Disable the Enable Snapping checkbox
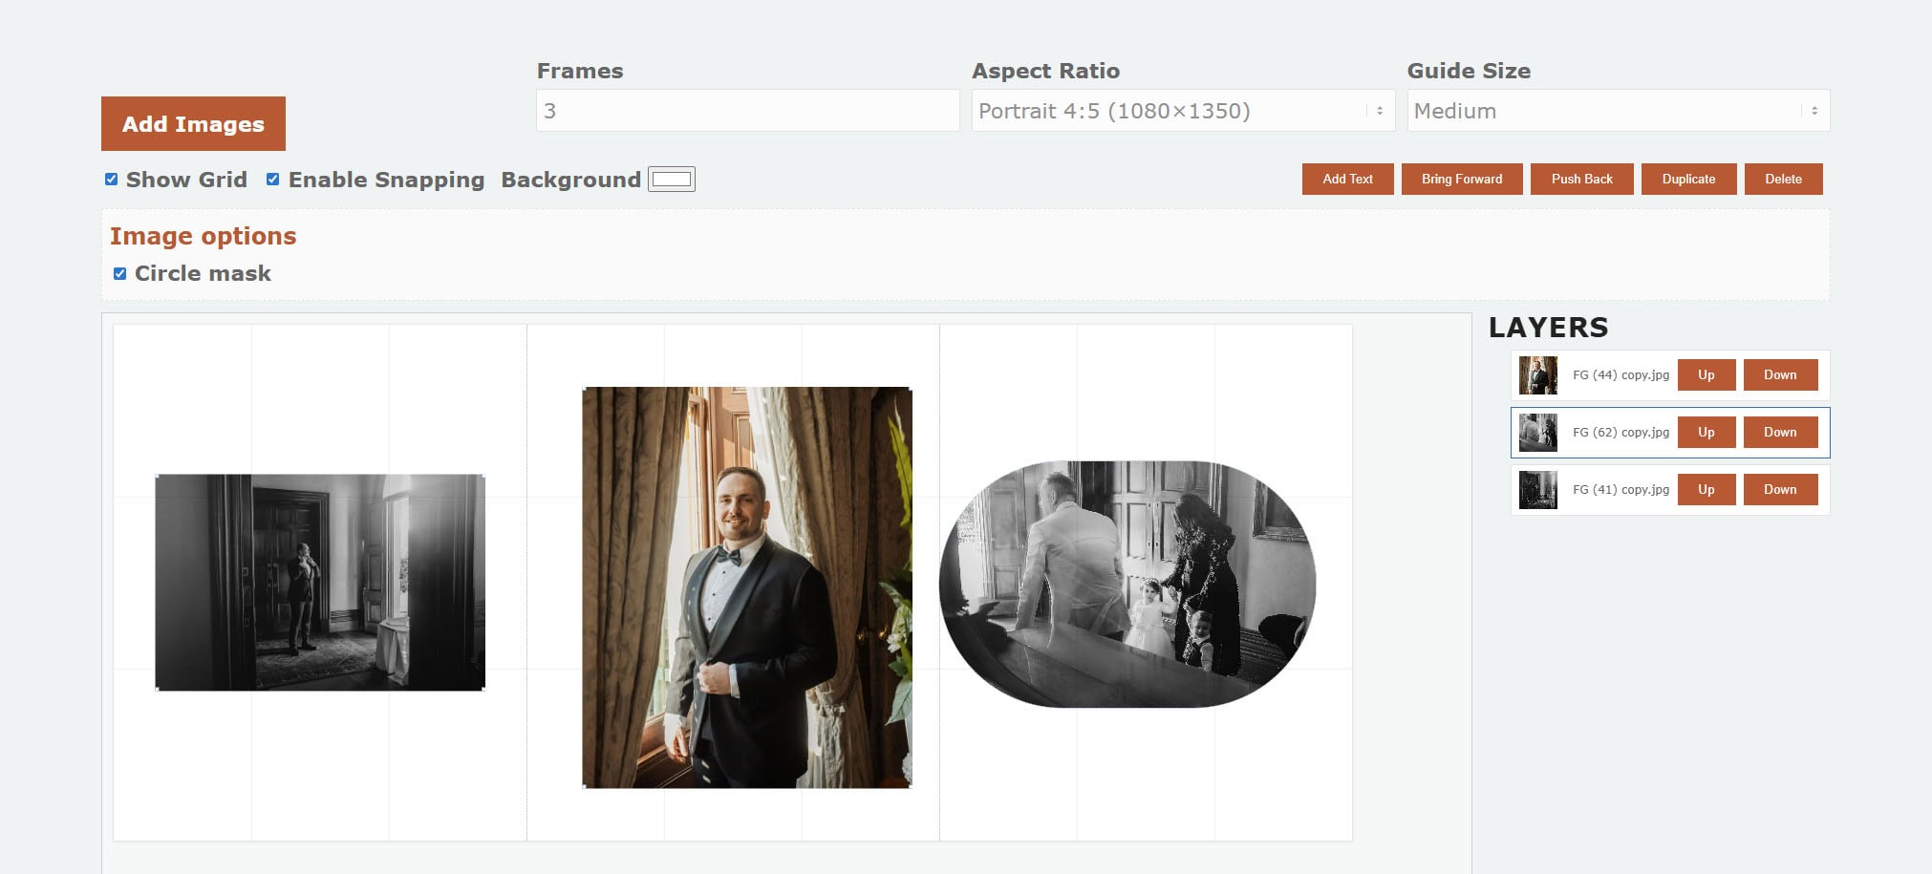Screen dimensions: 1932x874 click(273, 179)
